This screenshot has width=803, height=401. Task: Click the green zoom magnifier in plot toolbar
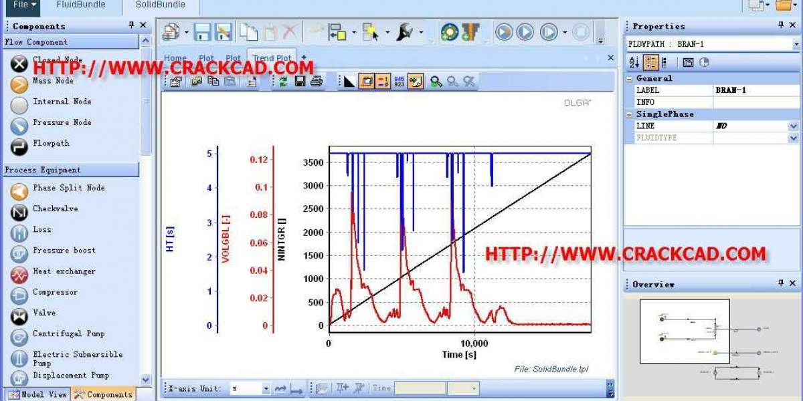[x=436, y=82]
